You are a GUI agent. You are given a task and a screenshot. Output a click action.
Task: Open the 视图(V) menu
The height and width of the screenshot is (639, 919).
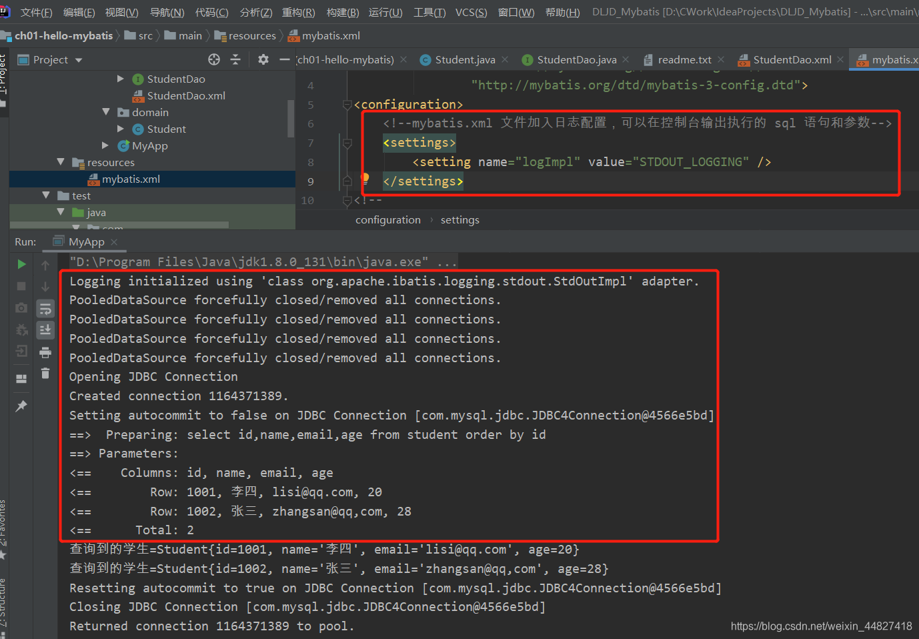click(121, 13)
